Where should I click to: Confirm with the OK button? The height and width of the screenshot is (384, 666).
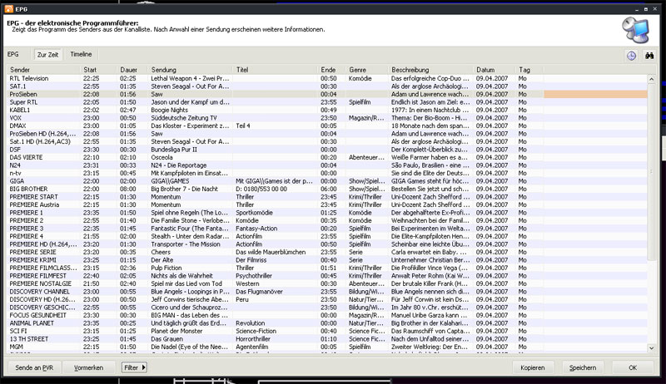click(633, 367)
